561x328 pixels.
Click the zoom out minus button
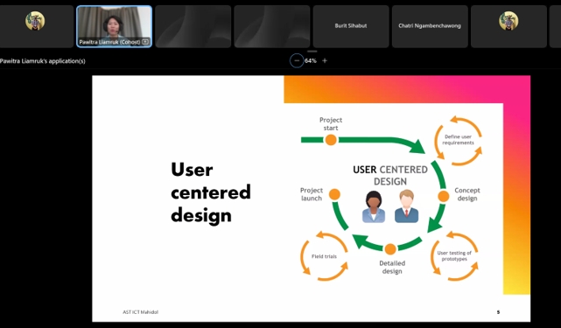(297, 61)
